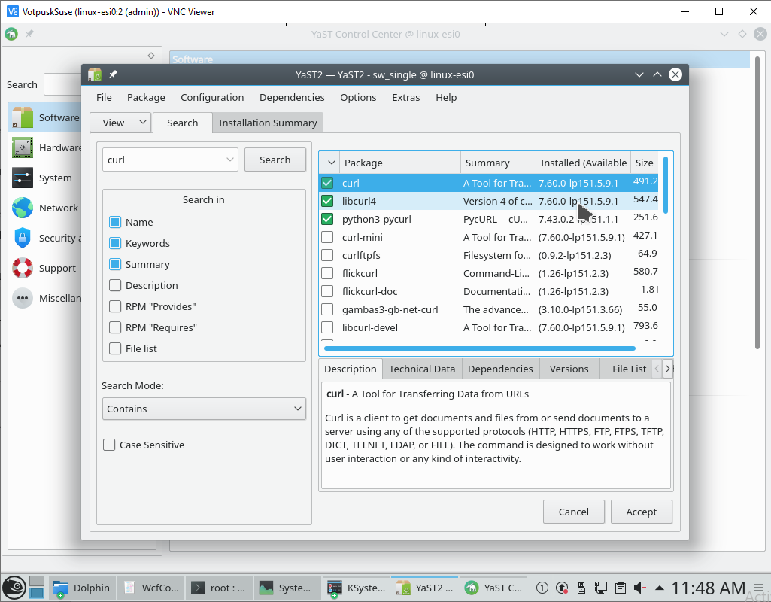Open the Hardware category icon
Screen dimensions: 771x602
click(23, 147)
